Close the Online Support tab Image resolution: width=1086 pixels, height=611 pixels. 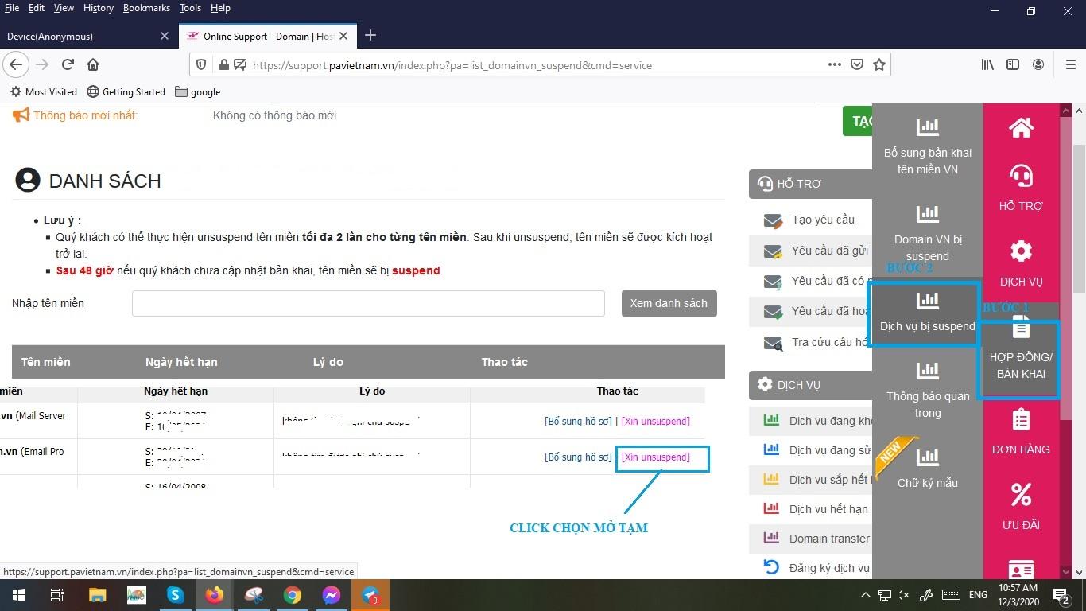tap(343, 36)
